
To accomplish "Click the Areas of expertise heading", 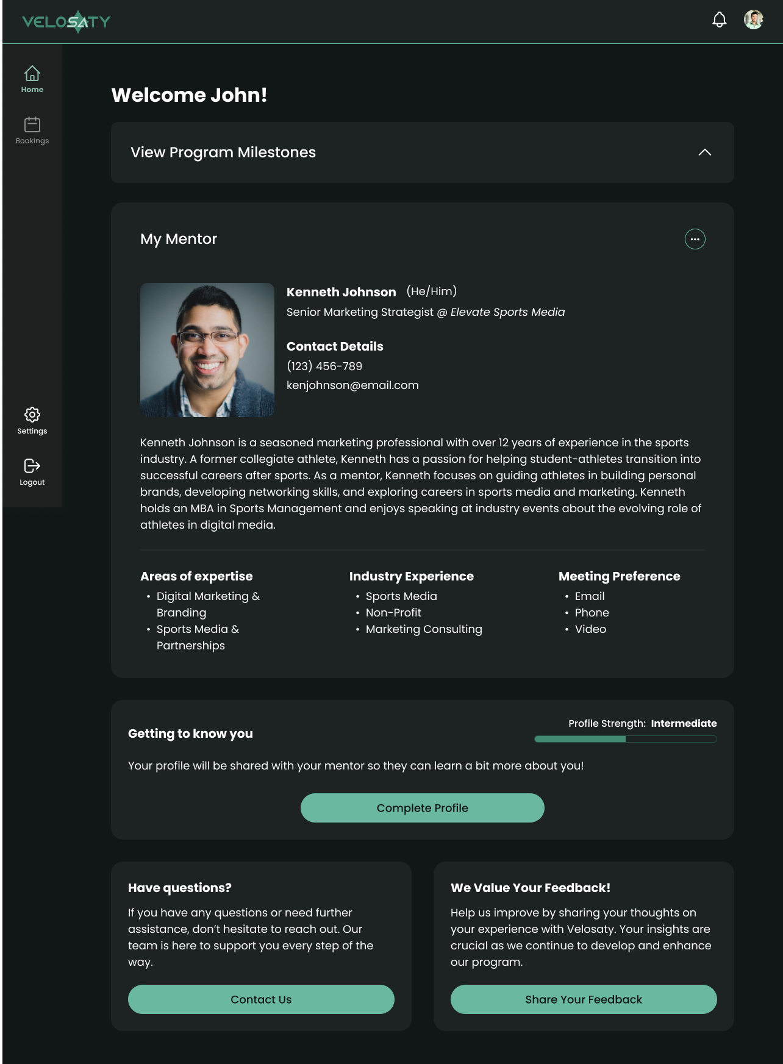I will [196, 576].
